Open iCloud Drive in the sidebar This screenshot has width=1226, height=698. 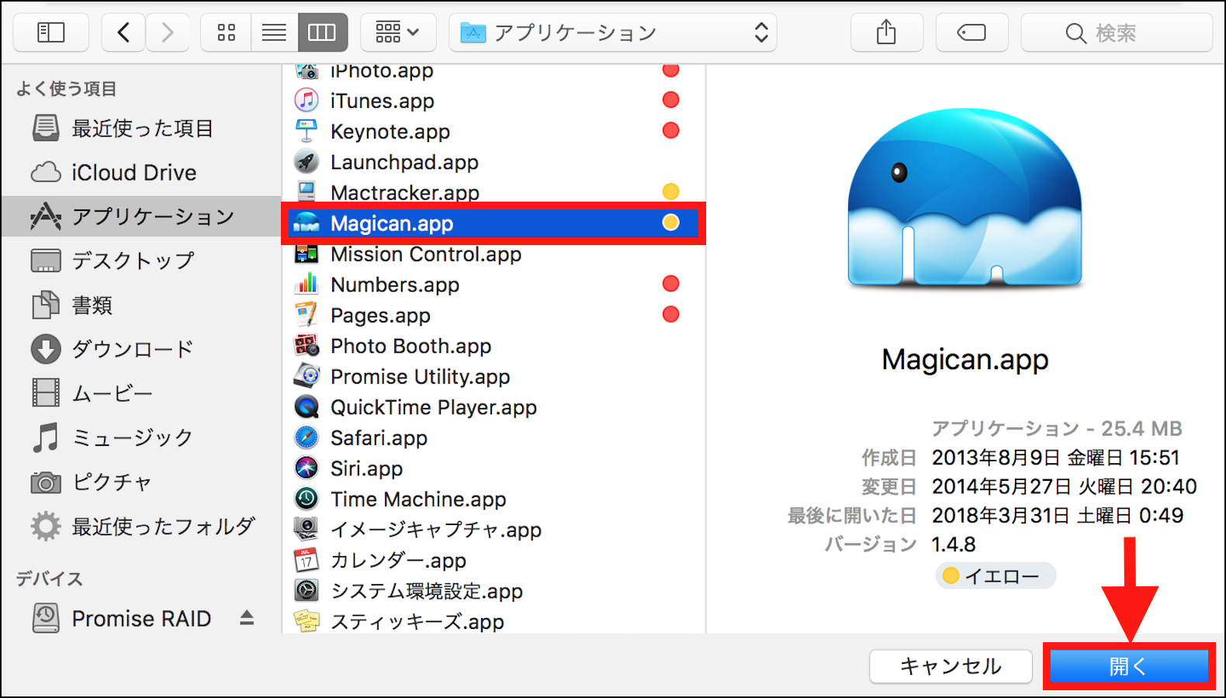pos(133,172)
